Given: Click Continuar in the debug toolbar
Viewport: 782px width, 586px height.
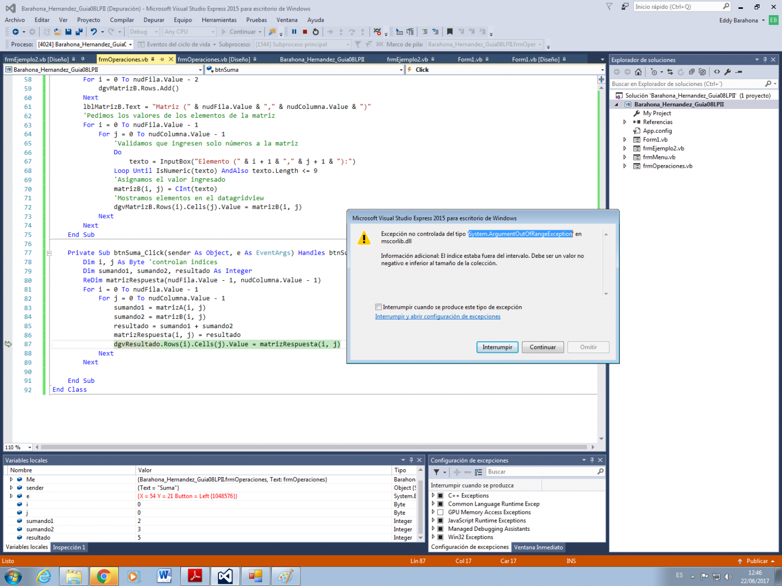Looking at the screenshot, I should coord(242,32).
